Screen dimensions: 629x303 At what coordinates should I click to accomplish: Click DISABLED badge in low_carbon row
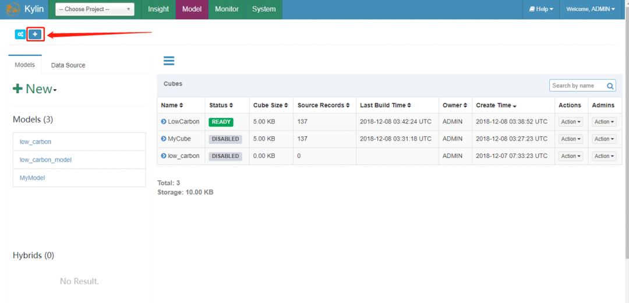click(x=225, y=156)
